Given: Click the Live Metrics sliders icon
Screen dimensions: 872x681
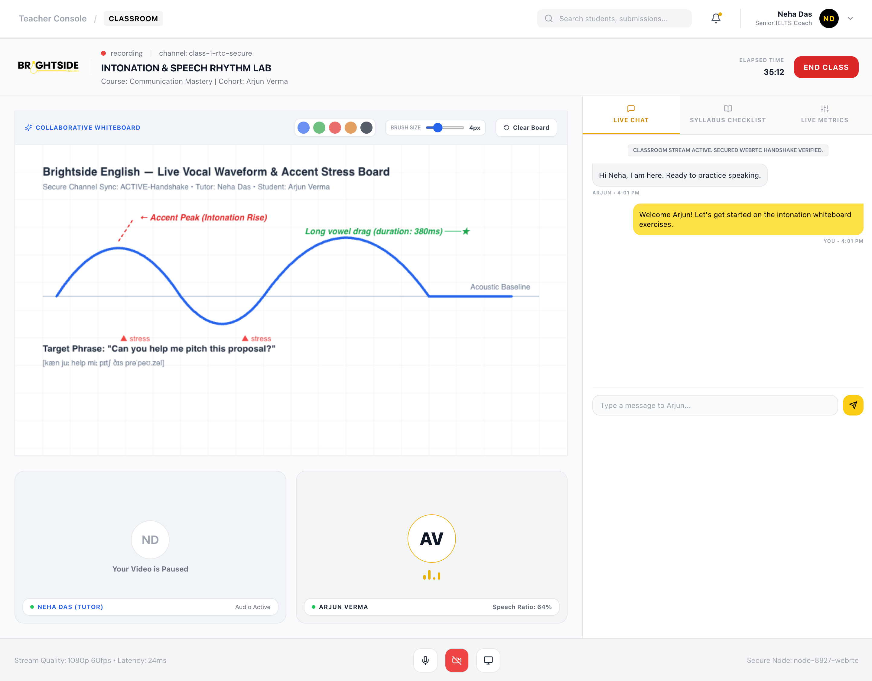Looking at the screenshot, I should click(825, 109).
